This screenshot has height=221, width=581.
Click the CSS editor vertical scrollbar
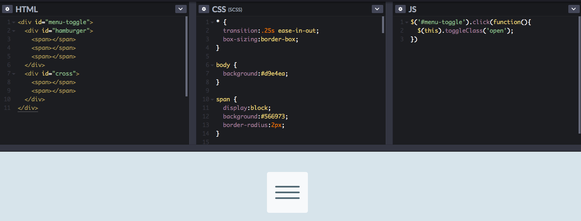click(383, 25)
